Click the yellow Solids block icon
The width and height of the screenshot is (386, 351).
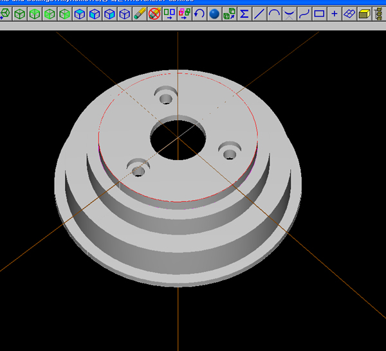pyautogui.click(x=364, y=14)
